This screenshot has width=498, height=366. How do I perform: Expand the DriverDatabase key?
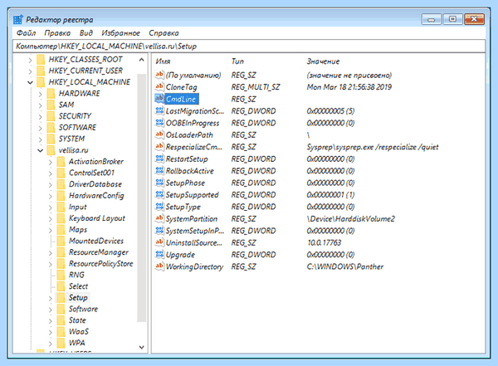pos(51,184)
